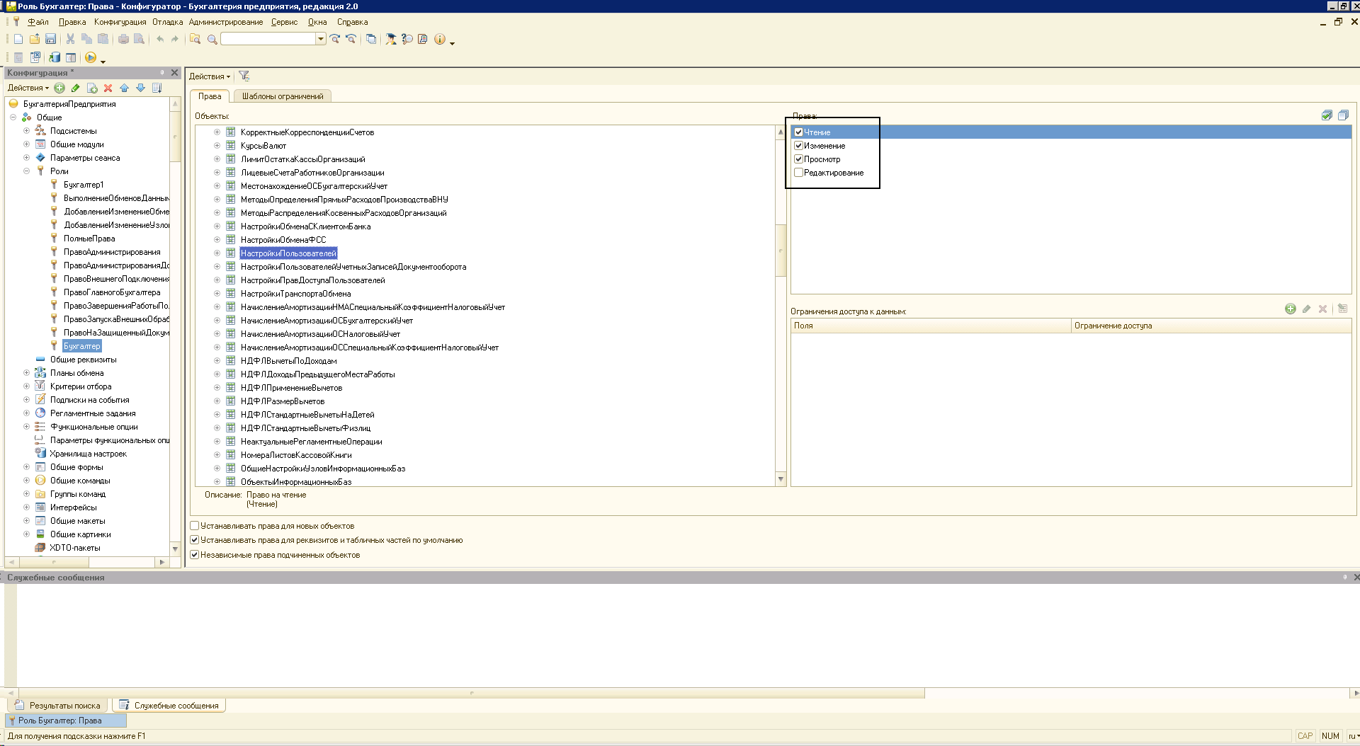The width and height of the screenshot is (1360, 746).
Task: Select НДФЛРазмерВычетов in the objects list
Action: (283, 401)
